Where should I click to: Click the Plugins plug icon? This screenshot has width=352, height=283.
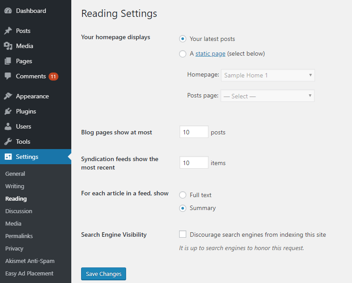[8, 111]
